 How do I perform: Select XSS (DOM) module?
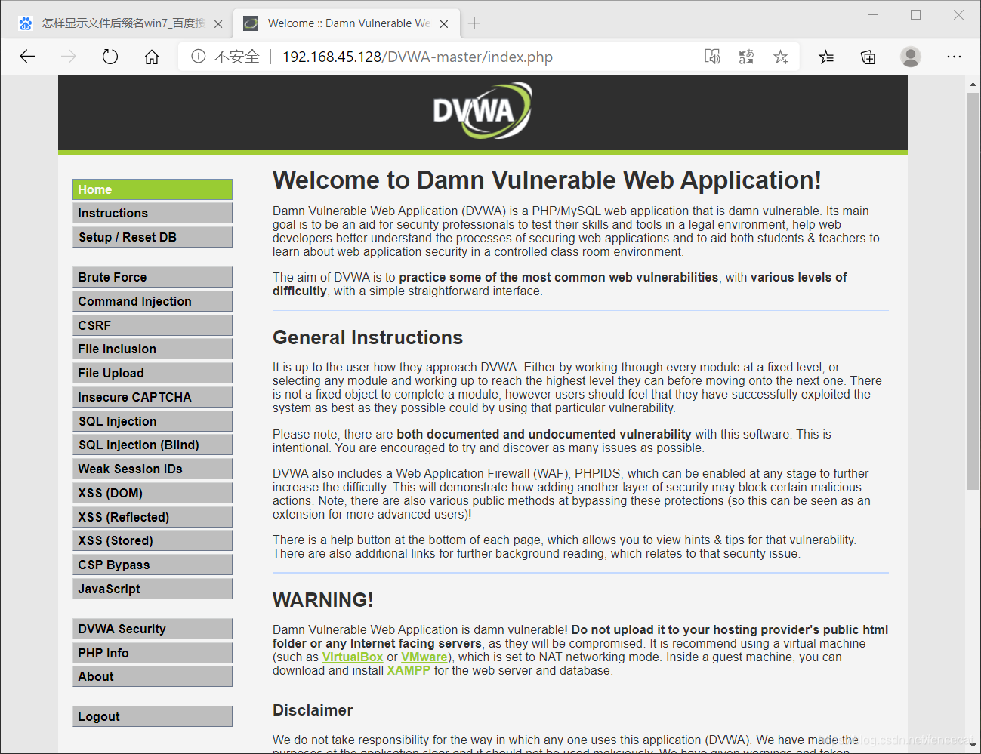[153, 493]
